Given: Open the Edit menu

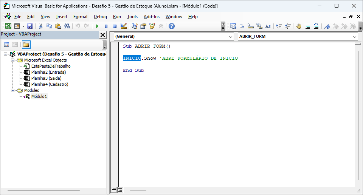Looking at the screenshot, I should point(31,17).
